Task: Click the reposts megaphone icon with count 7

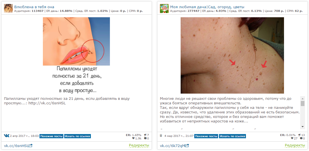Action: coord(145,135)
